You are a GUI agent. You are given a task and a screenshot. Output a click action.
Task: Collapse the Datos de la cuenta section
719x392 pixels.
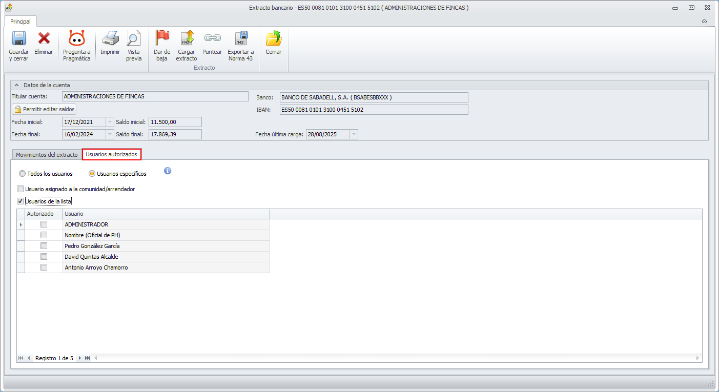point(16,85)
